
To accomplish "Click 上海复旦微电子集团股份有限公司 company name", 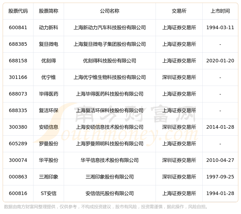I will pyautogui.click(x=110, y=44).
